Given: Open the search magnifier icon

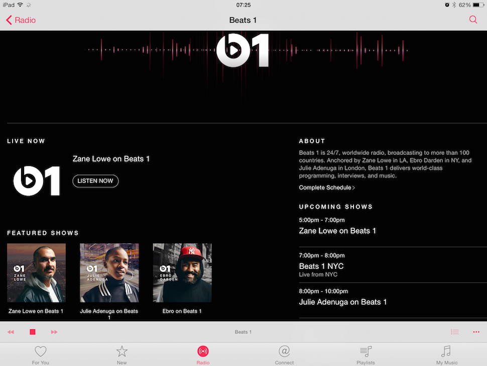Looking at the screenshot, I should pos(473,20).
